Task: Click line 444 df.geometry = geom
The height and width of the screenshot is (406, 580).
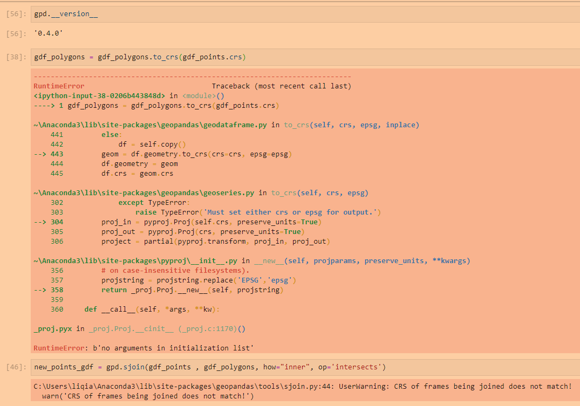Action: tap(114, 164)
